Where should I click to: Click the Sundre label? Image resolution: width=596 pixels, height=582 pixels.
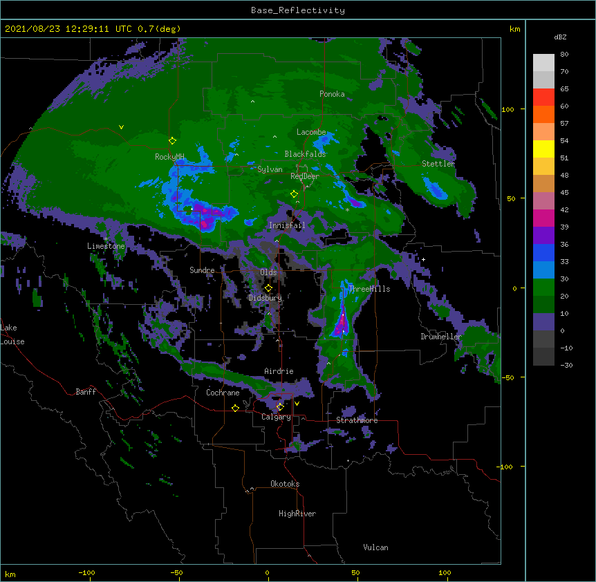click(x=202, y=270)
